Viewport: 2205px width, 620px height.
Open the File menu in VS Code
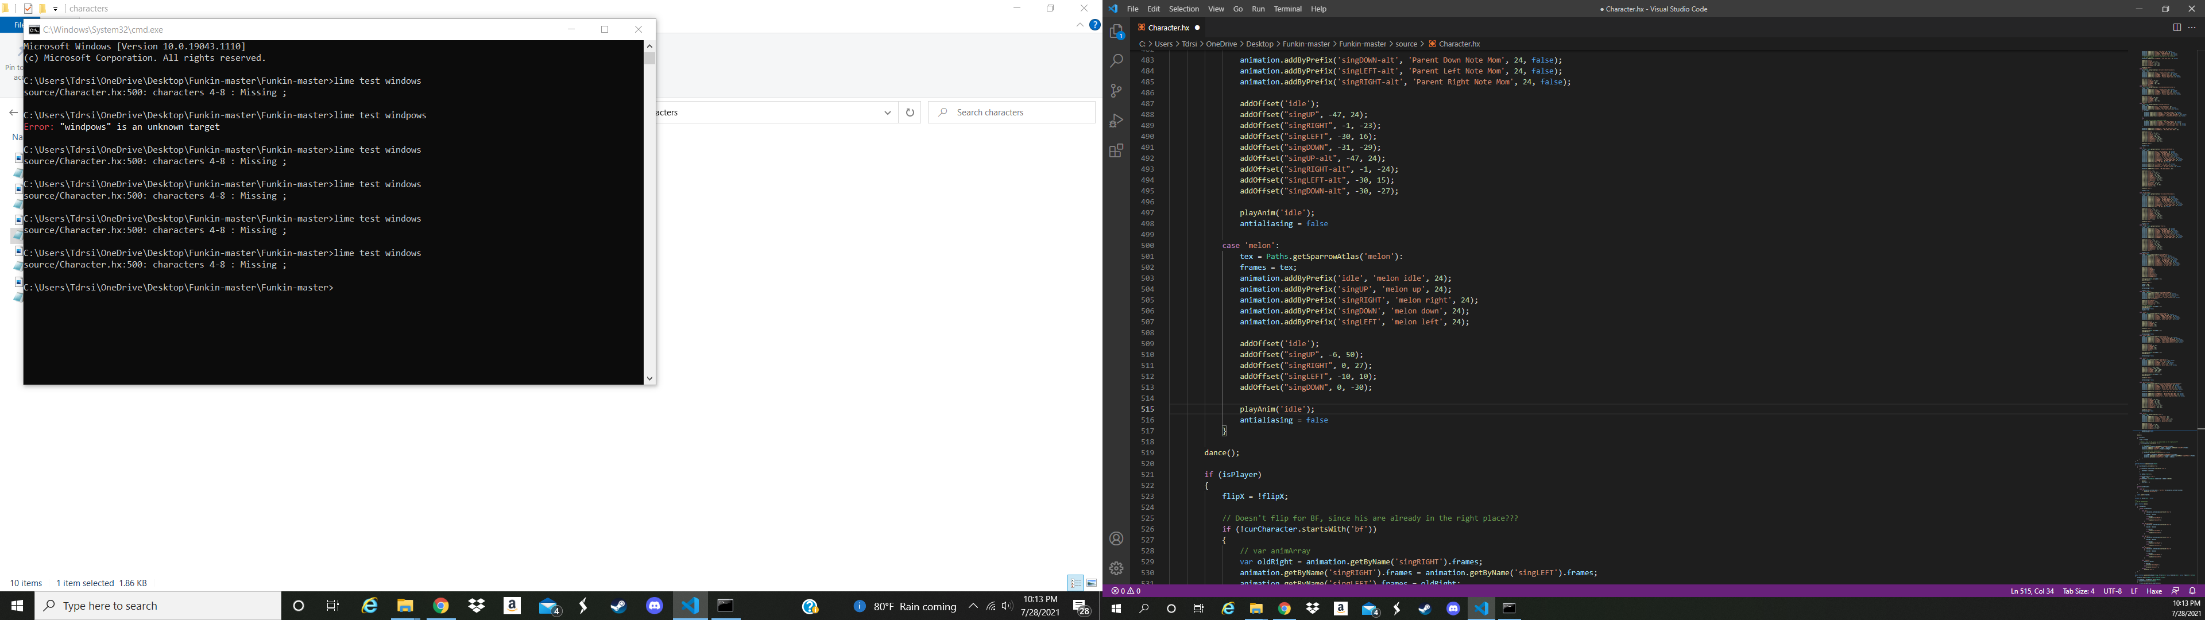[1132, 9]
